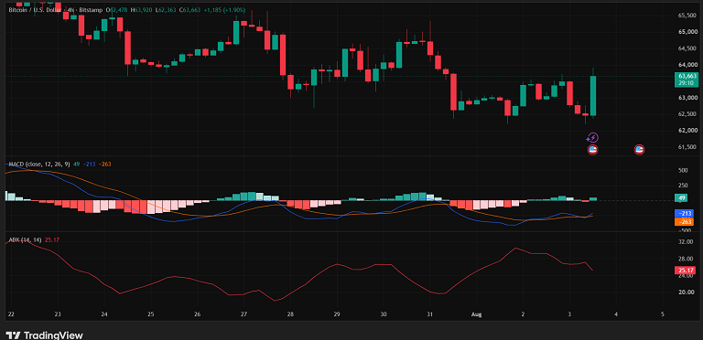
Task: Click the 32.00 ADX axis label
Action: click(x=687, y=242)
